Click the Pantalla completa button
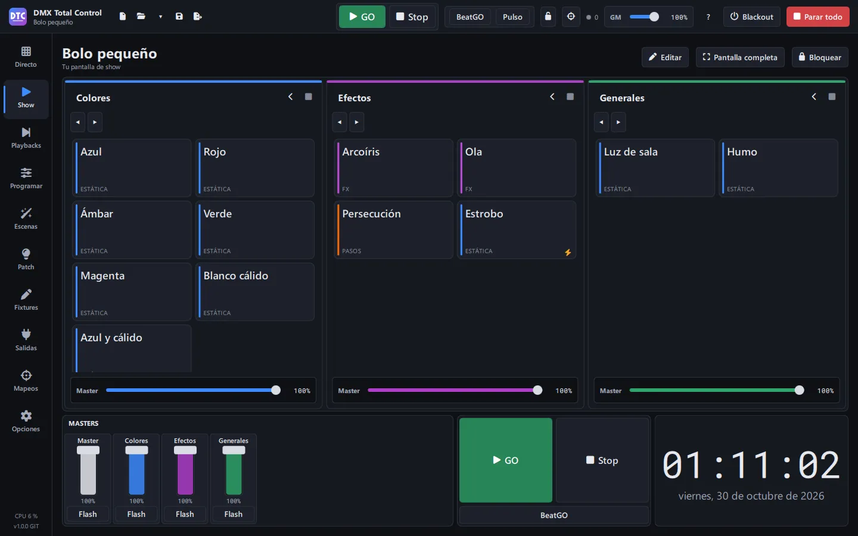 (740, 57)
